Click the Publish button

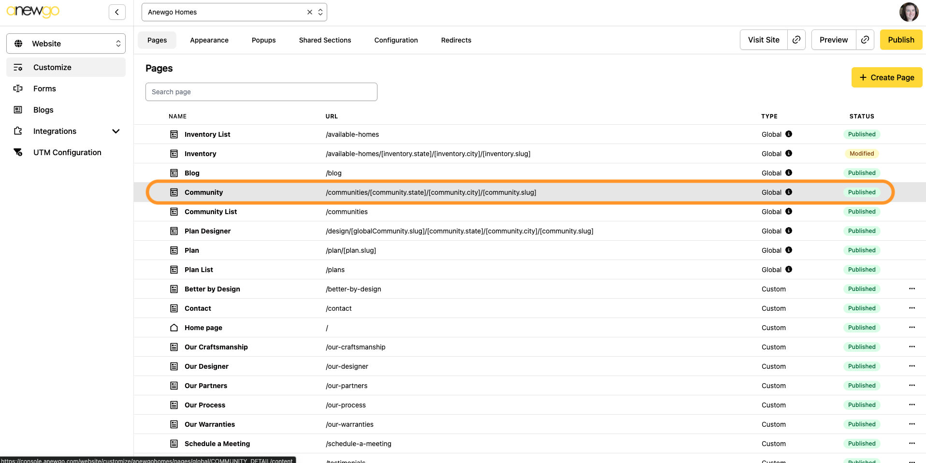pyautogui.click(x=901, y=40)
